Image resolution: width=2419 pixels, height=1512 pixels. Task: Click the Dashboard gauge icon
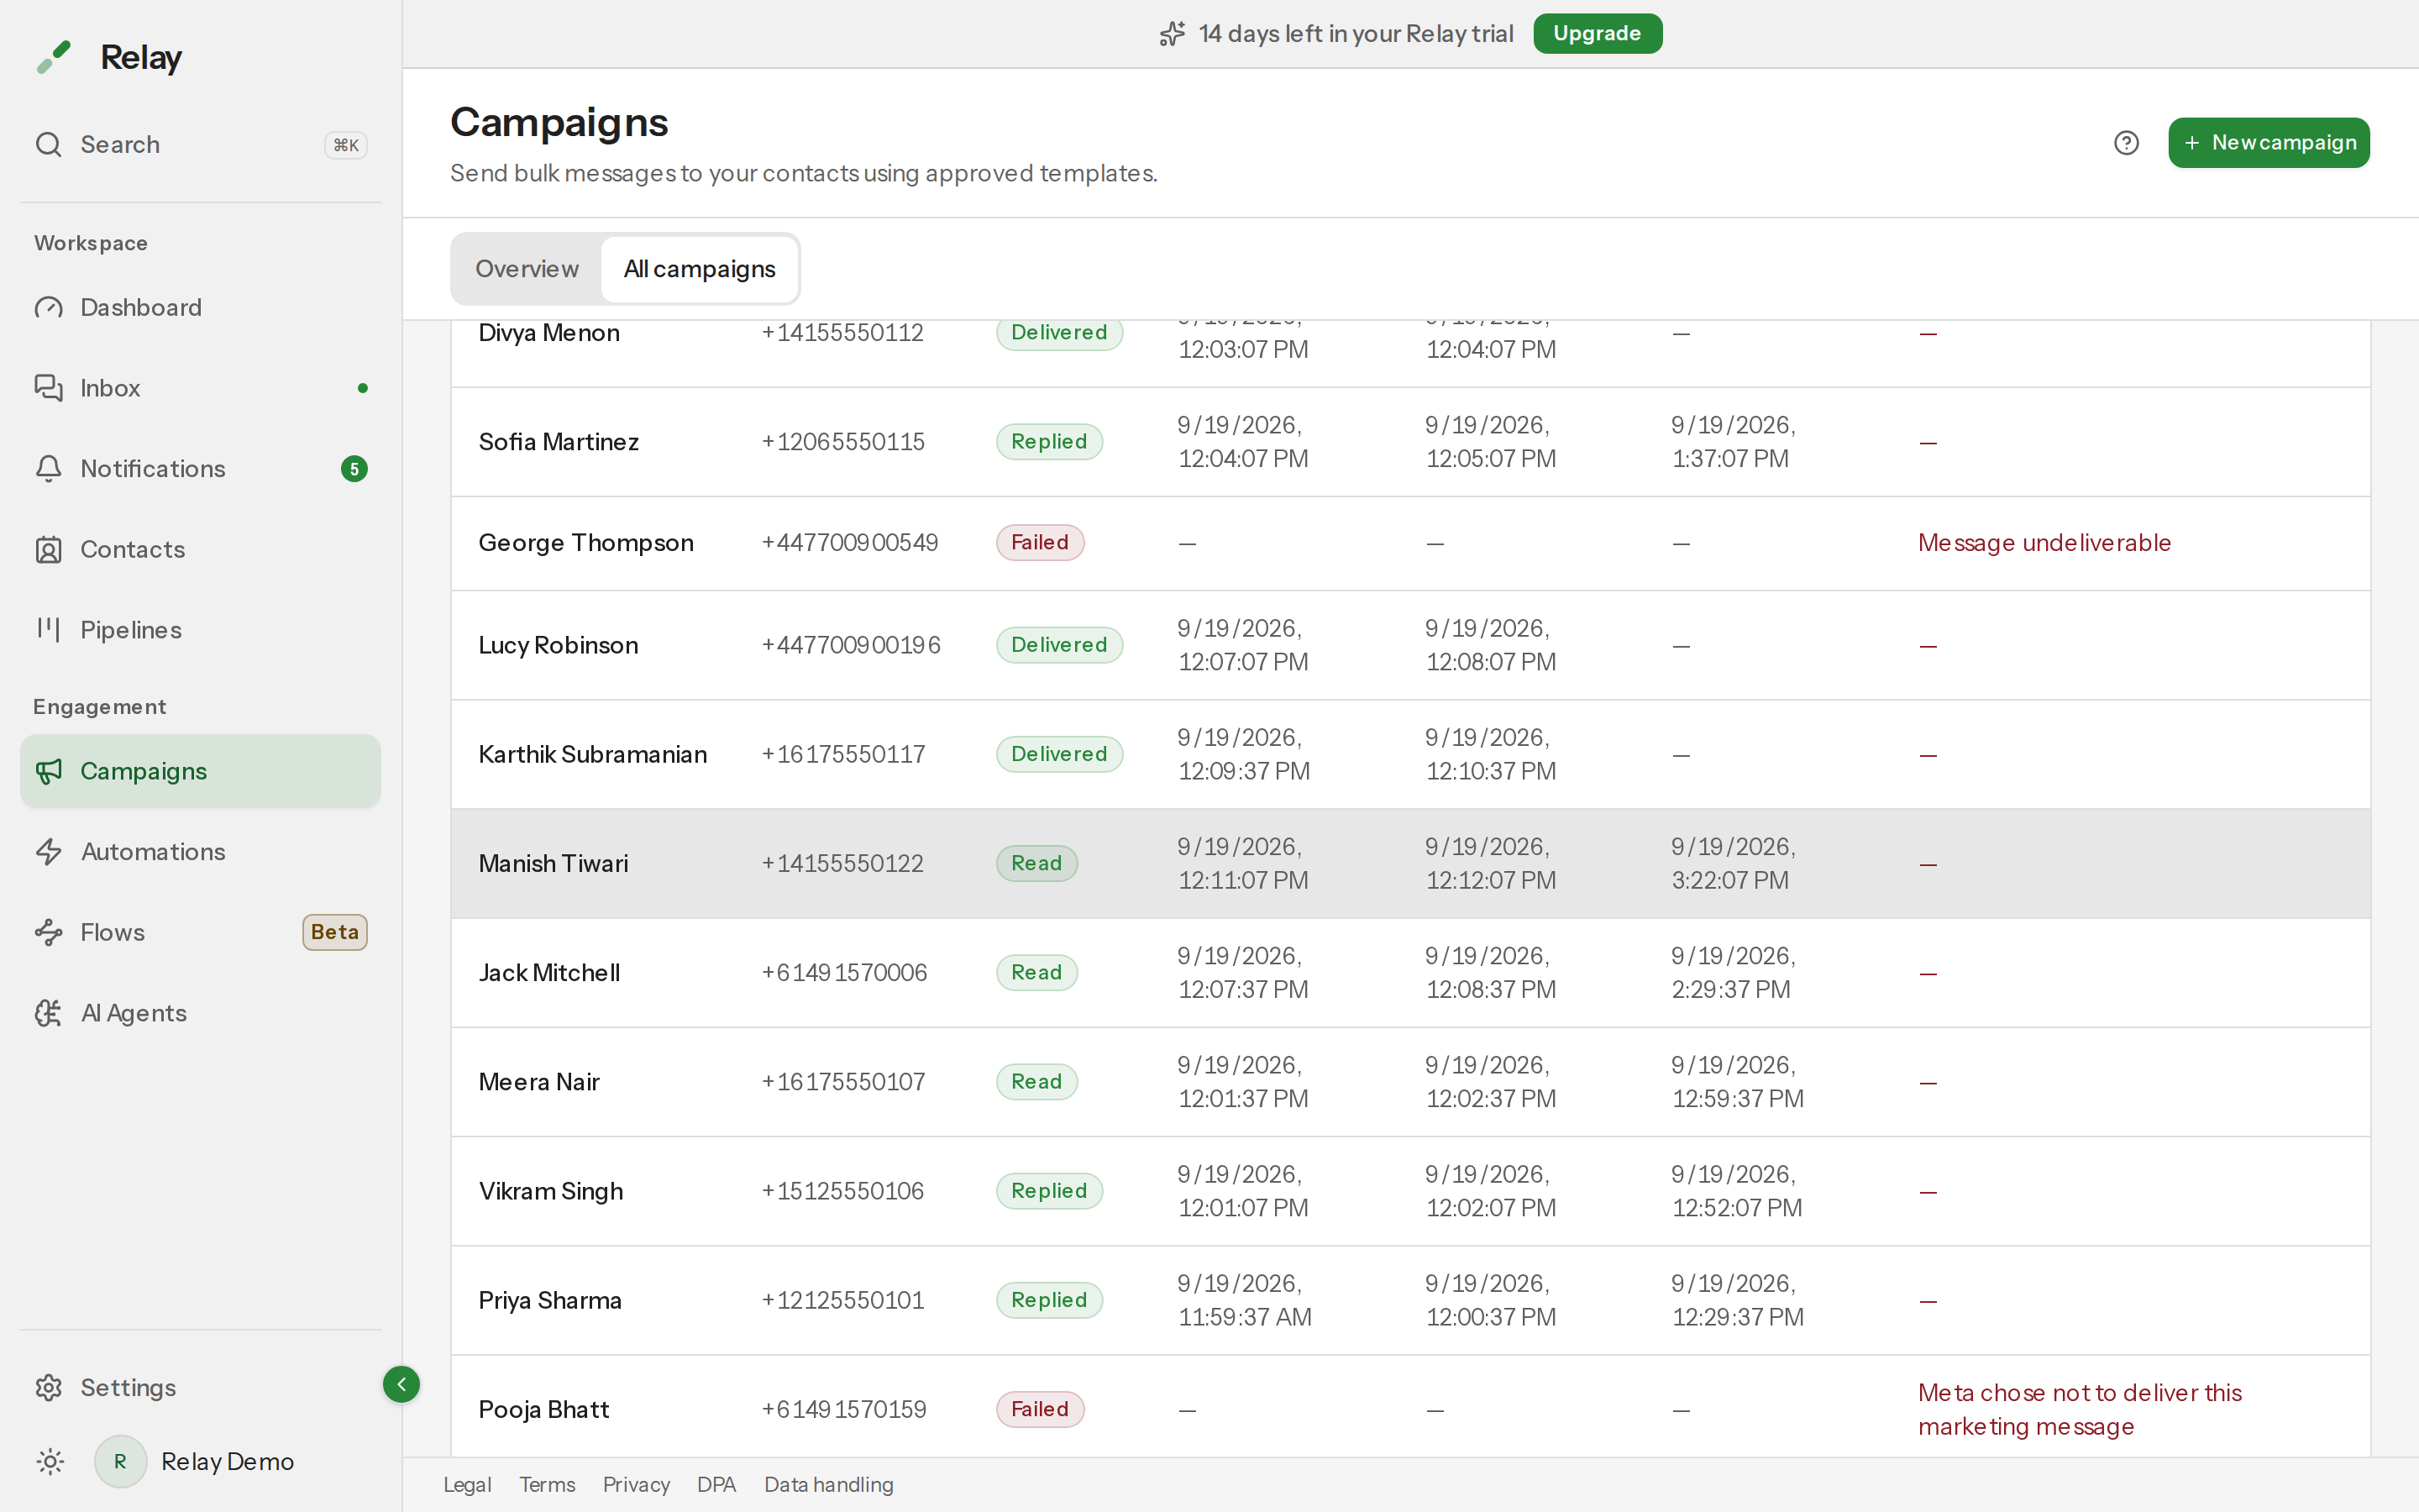coord(48,307)
